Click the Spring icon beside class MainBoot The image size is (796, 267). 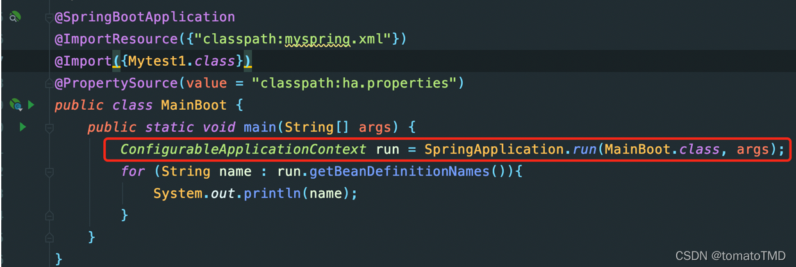(15, 105)
